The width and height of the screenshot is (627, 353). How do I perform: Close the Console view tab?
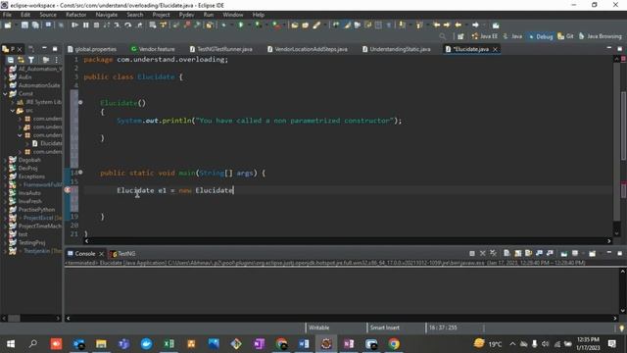102,254
